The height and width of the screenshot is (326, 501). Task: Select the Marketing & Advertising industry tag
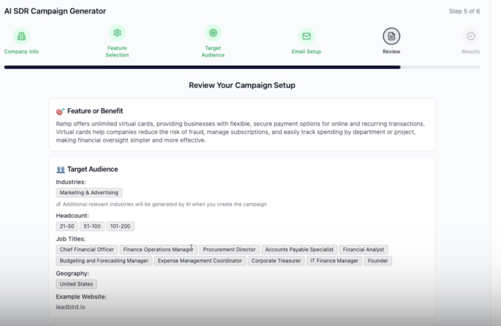pos(89,193)
